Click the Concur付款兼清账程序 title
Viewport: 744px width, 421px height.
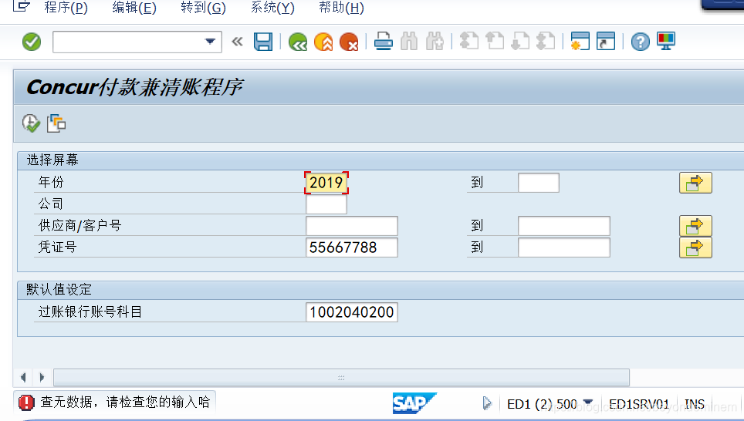(x=135, y=87)
